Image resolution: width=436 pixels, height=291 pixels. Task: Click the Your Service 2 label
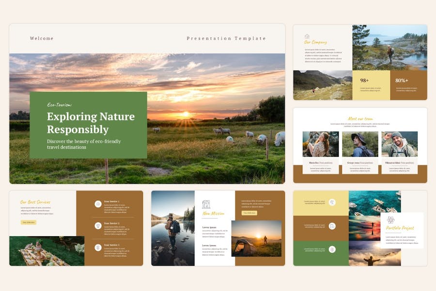point(112,223)
